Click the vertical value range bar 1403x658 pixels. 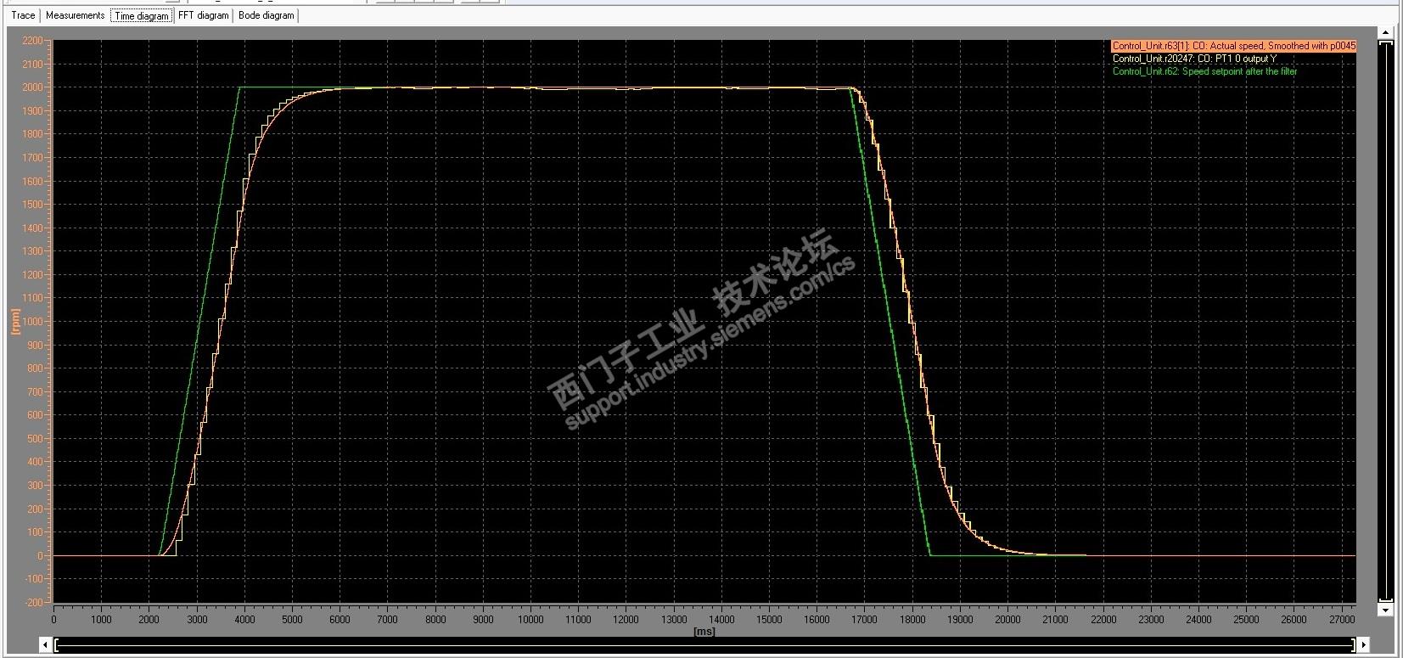(x=1385, y=321)
